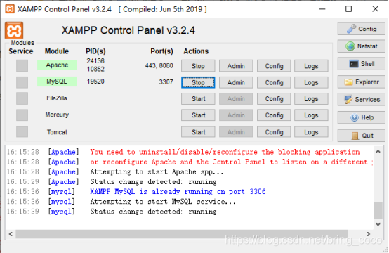This screenshot has height=253, width=389.
Task: Click the log vertical scrollbar thumb
Action: 378,211
